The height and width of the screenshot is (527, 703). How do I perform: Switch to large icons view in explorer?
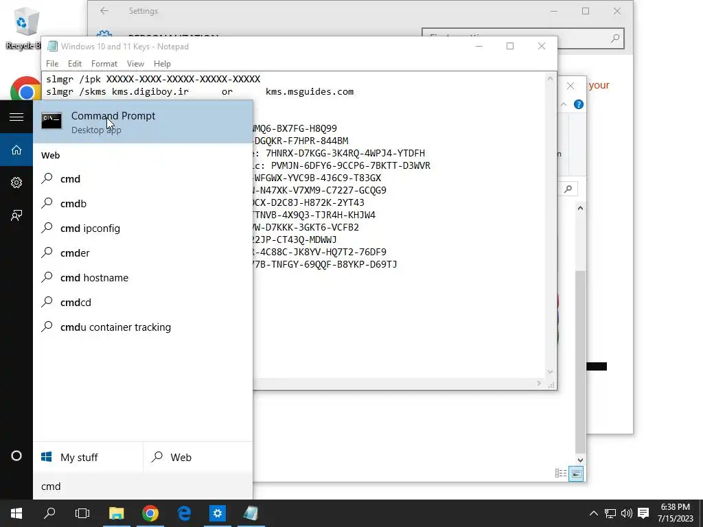(576, 473)
